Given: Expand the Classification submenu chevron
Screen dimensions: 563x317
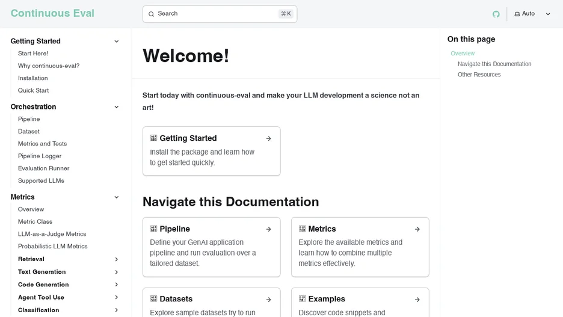Looking at the screenshot, I should pyautogui.click(x=116, y=310).
